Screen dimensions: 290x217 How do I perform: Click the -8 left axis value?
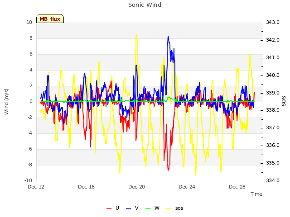[x=30, y=165]
